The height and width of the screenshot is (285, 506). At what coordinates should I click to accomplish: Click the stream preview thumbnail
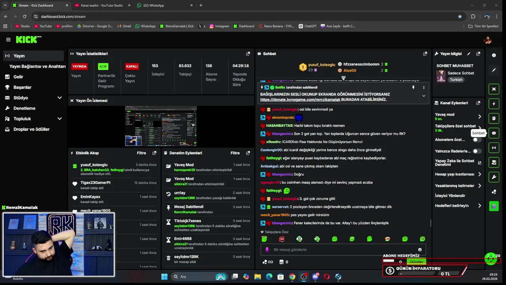161,126
